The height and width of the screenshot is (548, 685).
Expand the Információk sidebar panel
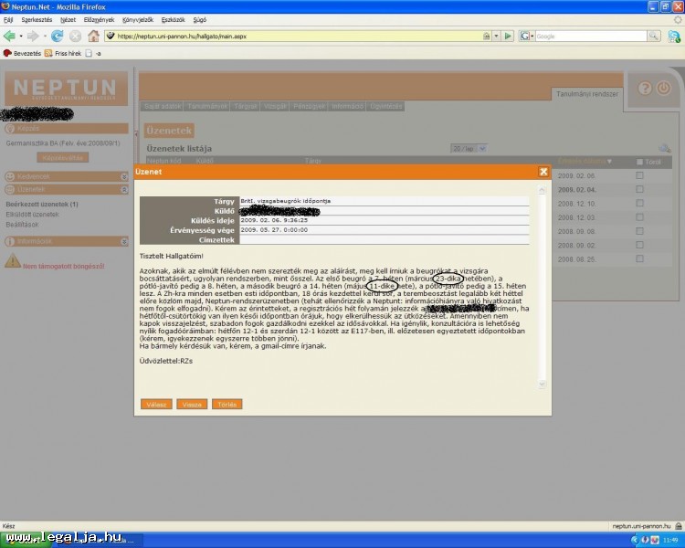pyautogui.click(x=123, y=241)
